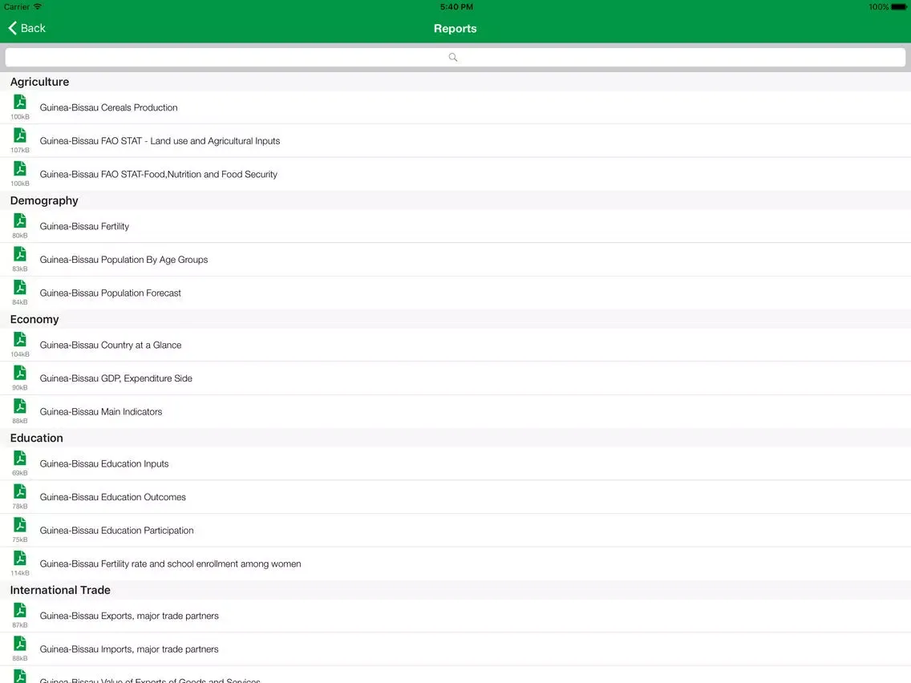The image size is (911, 683).
Task: Select Guinea-Bissau Country at a Glance title
Action: tap(111, 345)
